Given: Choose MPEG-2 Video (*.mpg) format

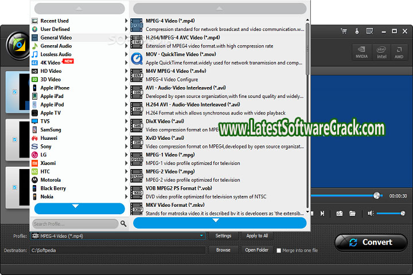Looking at the screenshot, I should pyautogui.click(x=217, y=176).
